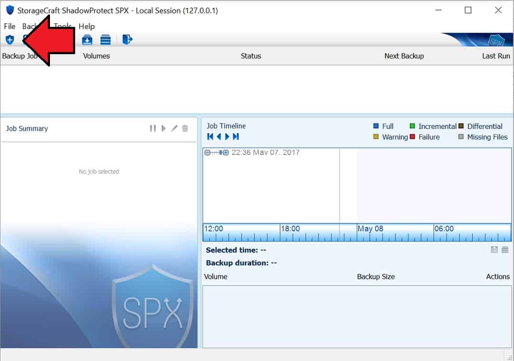Image resolution: width=514 pixels, height=361 pixels.
Task: Click the timeline zoom slider handle
Action: coord(221,153)
